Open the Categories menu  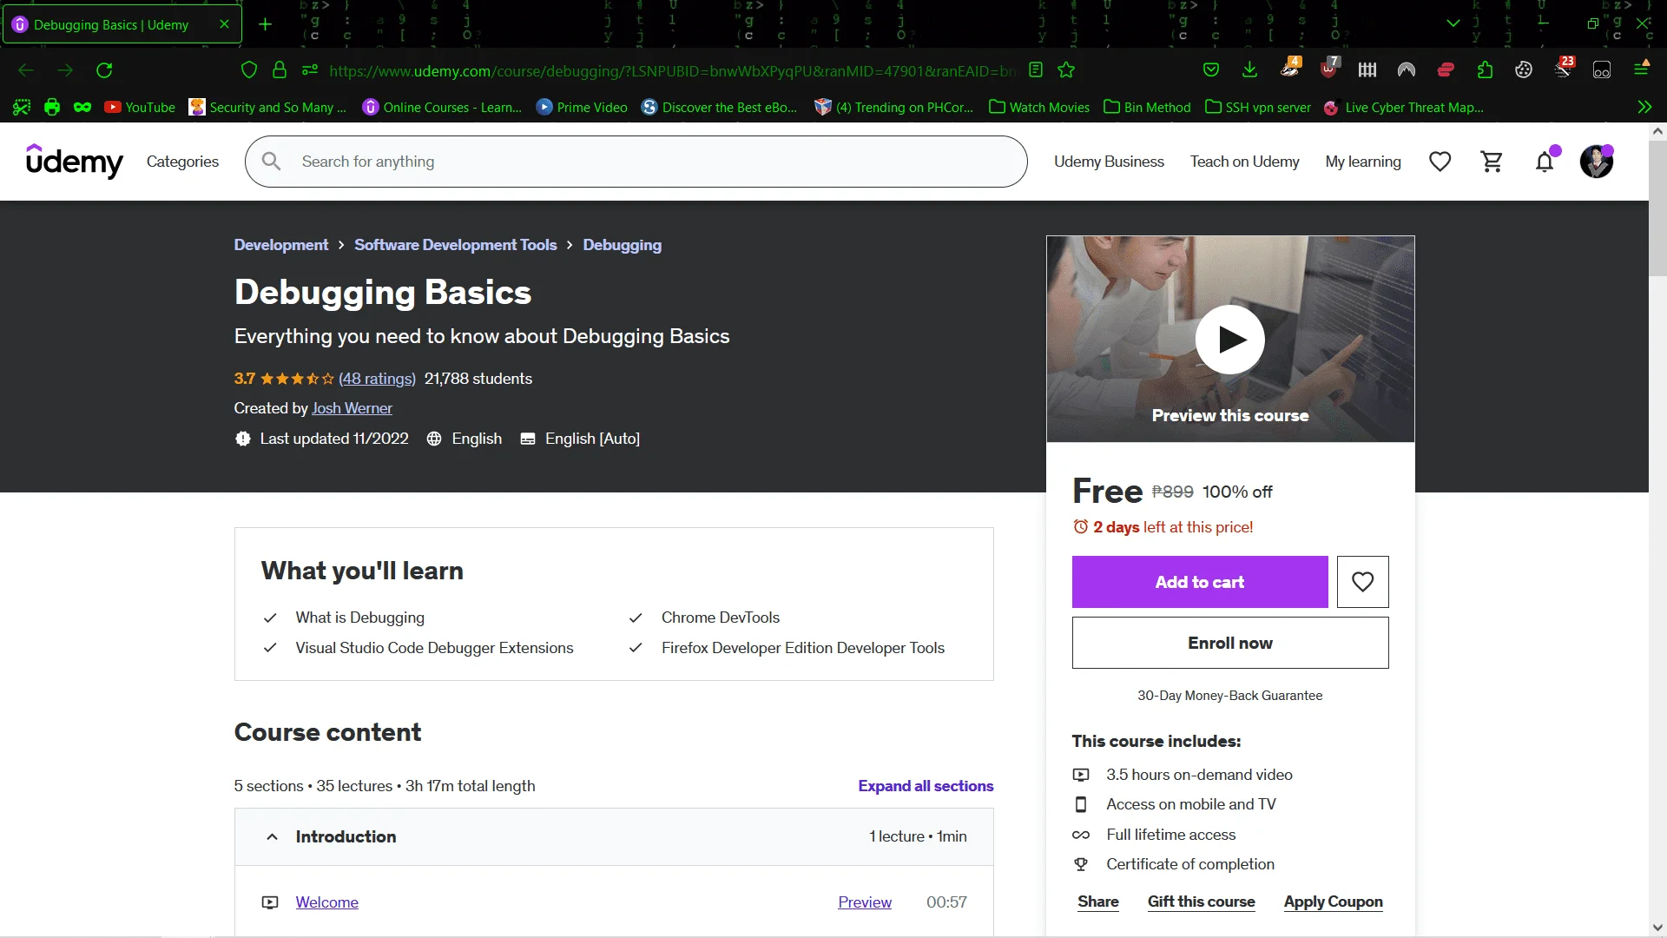pos(183,162)
